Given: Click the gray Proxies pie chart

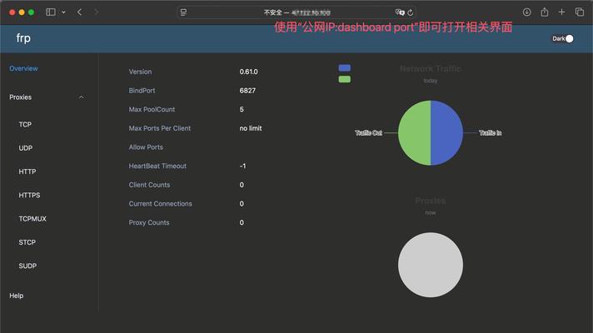Looking at the screenshot, I should click(431, 265).
